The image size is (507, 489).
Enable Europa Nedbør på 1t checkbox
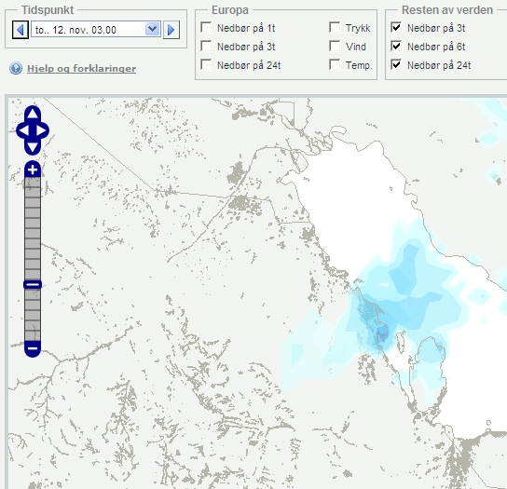pyautogui.click(x=206, y=27)
